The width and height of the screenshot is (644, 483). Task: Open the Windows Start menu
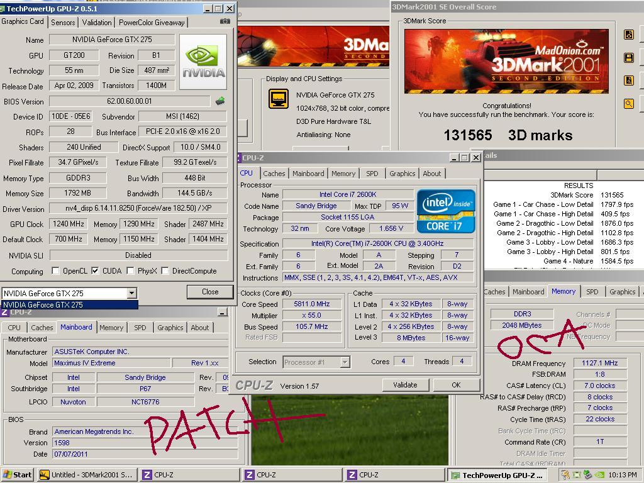pyautogui.click(x=18, y=475)
